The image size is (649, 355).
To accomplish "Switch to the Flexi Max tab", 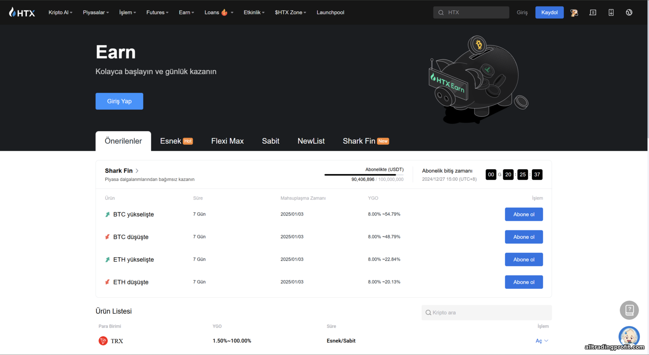I will (228, 141).
